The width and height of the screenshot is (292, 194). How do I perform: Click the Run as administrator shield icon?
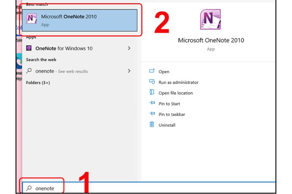pyautogui.click(x=152, y=82)
